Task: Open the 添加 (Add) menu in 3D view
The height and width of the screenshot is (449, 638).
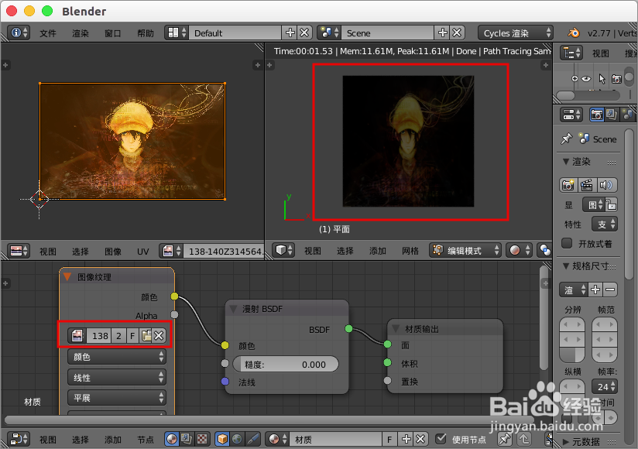Action: click(x=377, y=251)
